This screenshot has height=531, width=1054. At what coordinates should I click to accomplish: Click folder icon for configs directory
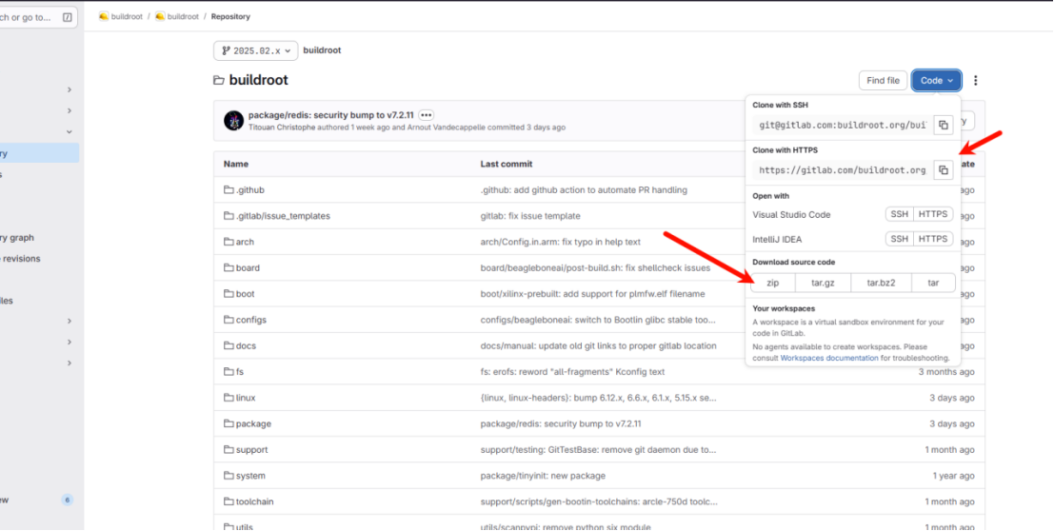[x=229, y=320]
